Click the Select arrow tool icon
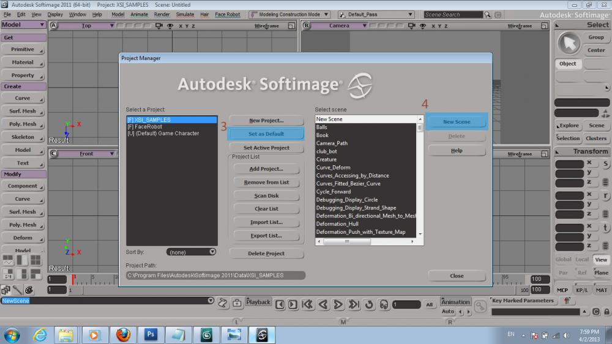The image size is (612, 344). [x=570, y=43]
